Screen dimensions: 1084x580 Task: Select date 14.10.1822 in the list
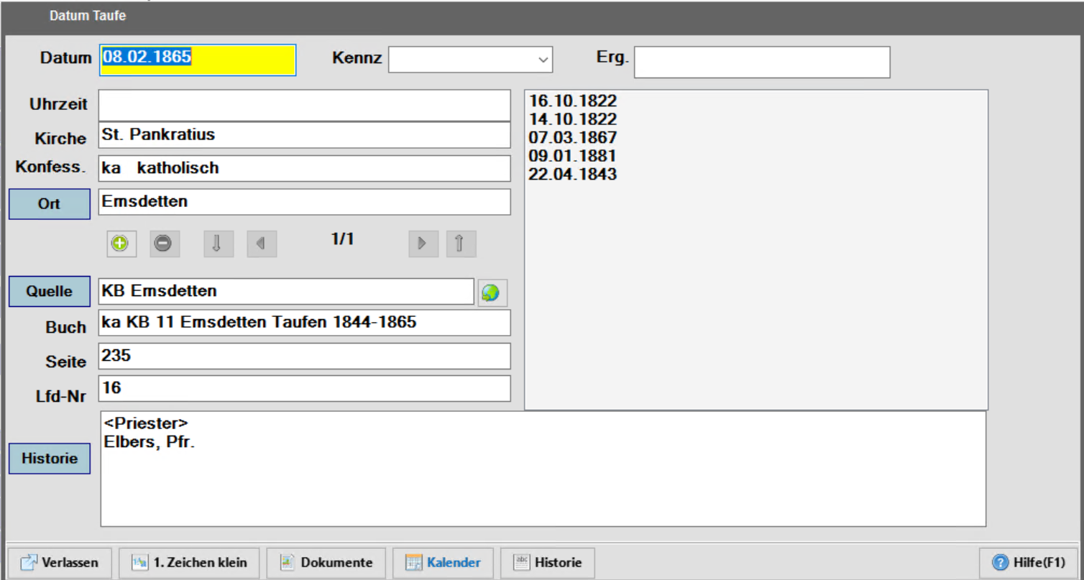[x=573, y=119]
